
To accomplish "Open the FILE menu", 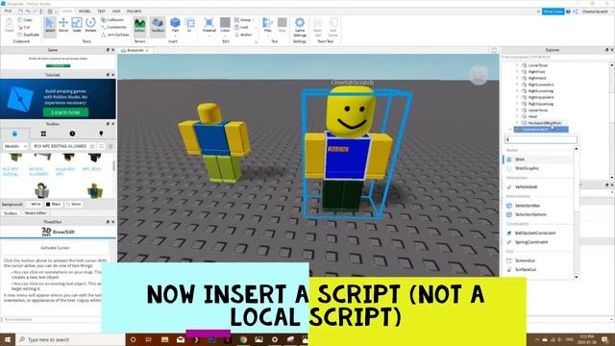I will click(x=8, y=12).
